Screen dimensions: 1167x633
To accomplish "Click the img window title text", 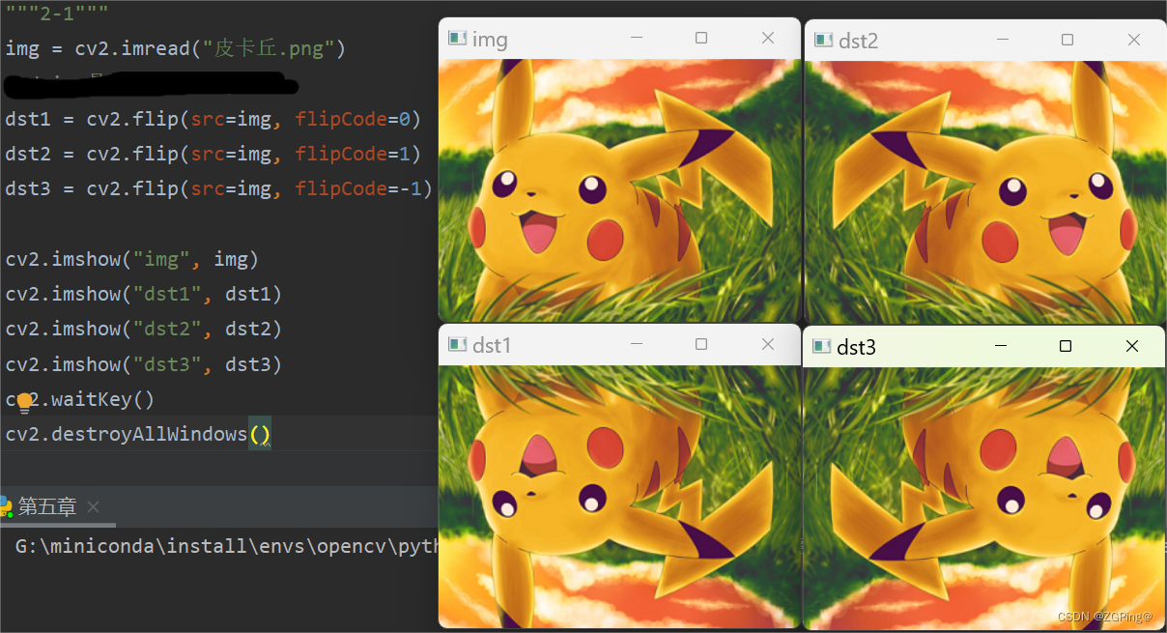I will (x=490, y=40).
